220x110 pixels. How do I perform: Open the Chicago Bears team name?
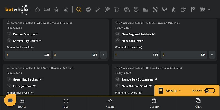click(x=23, y=86)
